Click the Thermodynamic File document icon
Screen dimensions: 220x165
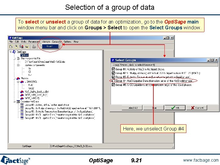pos(18,58)
